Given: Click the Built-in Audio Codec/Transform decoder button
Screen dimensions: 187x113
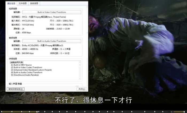Looking at the screenshot, I should pos(52,41).
